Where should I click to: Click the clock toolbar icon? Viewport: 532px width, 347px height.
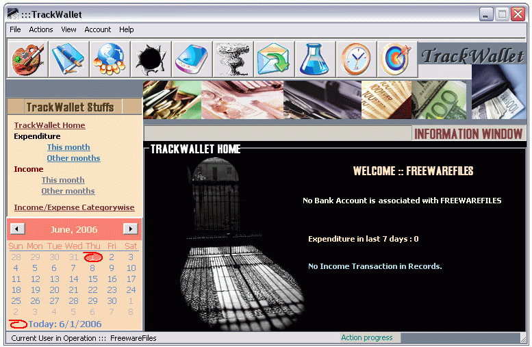(356, 60)
